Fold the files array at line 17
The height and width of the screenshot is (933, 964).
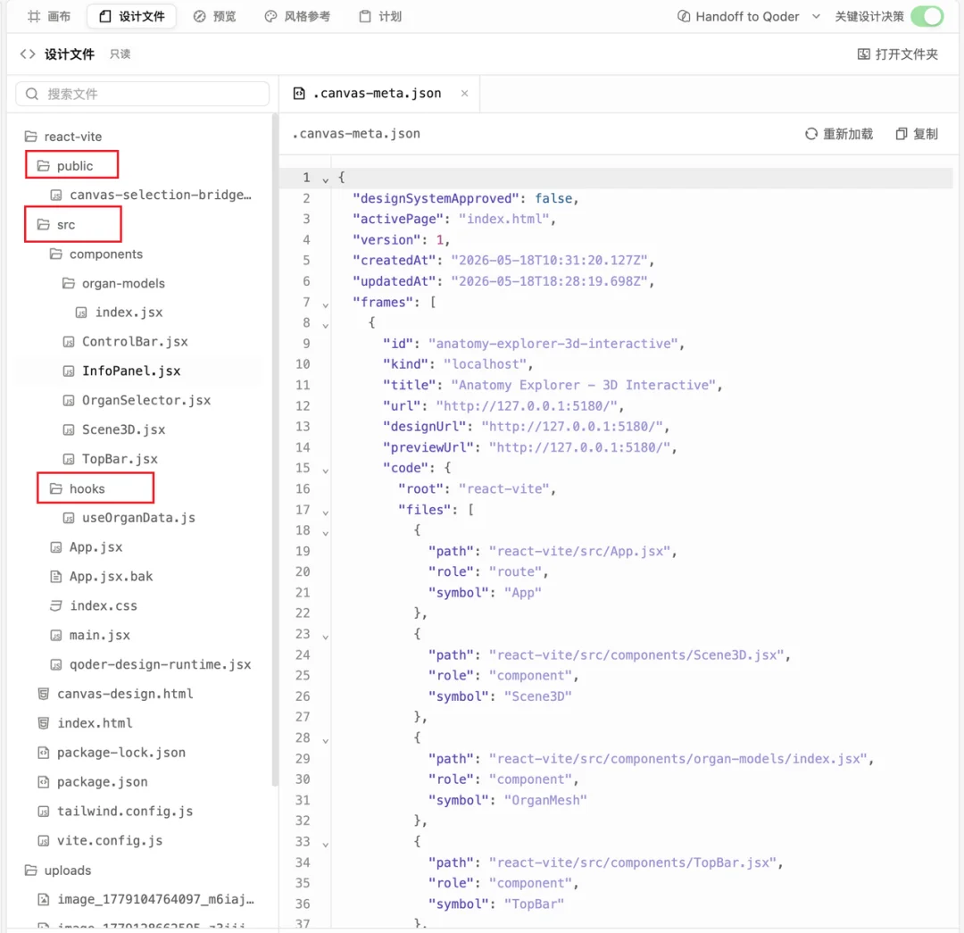pos(325,512)
